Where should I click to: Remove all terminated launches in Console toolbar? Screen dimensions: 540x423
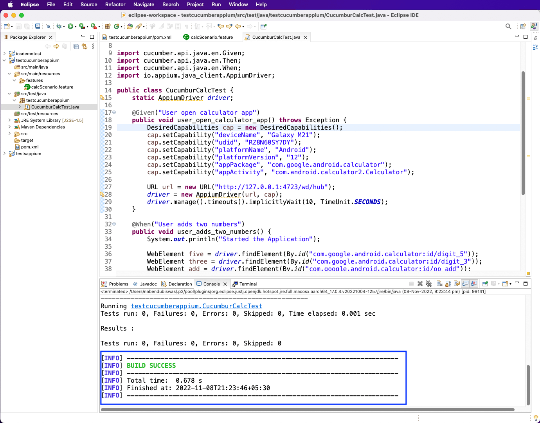click(x=429, y=284)
